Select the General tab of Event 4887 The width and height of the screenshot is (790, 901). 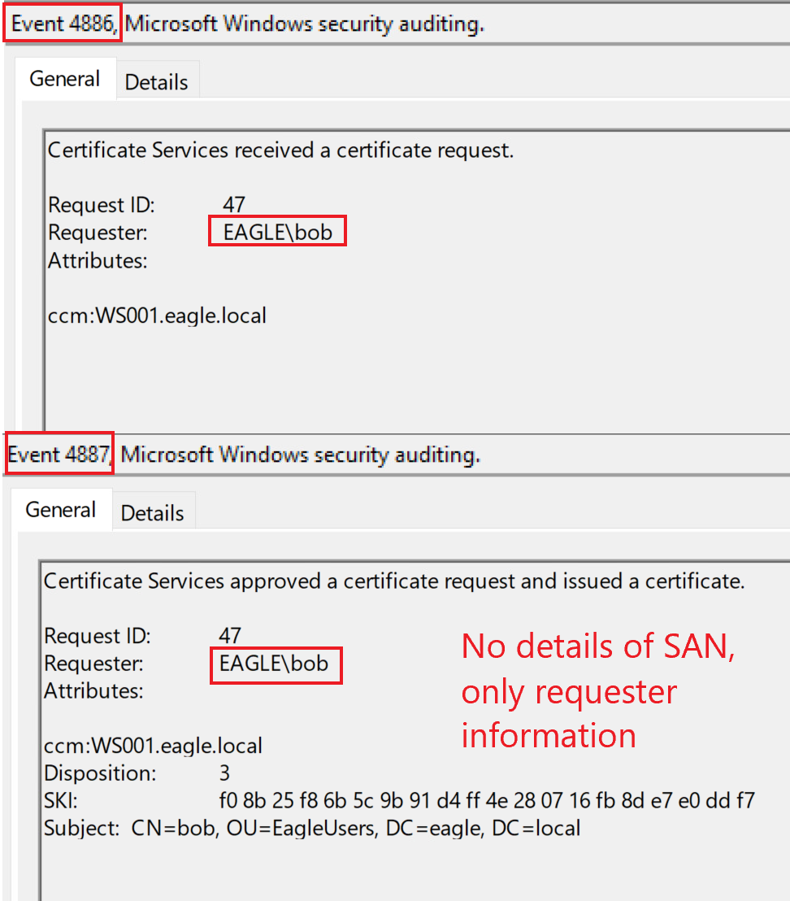pyautogui.click(x=60, y=510)
